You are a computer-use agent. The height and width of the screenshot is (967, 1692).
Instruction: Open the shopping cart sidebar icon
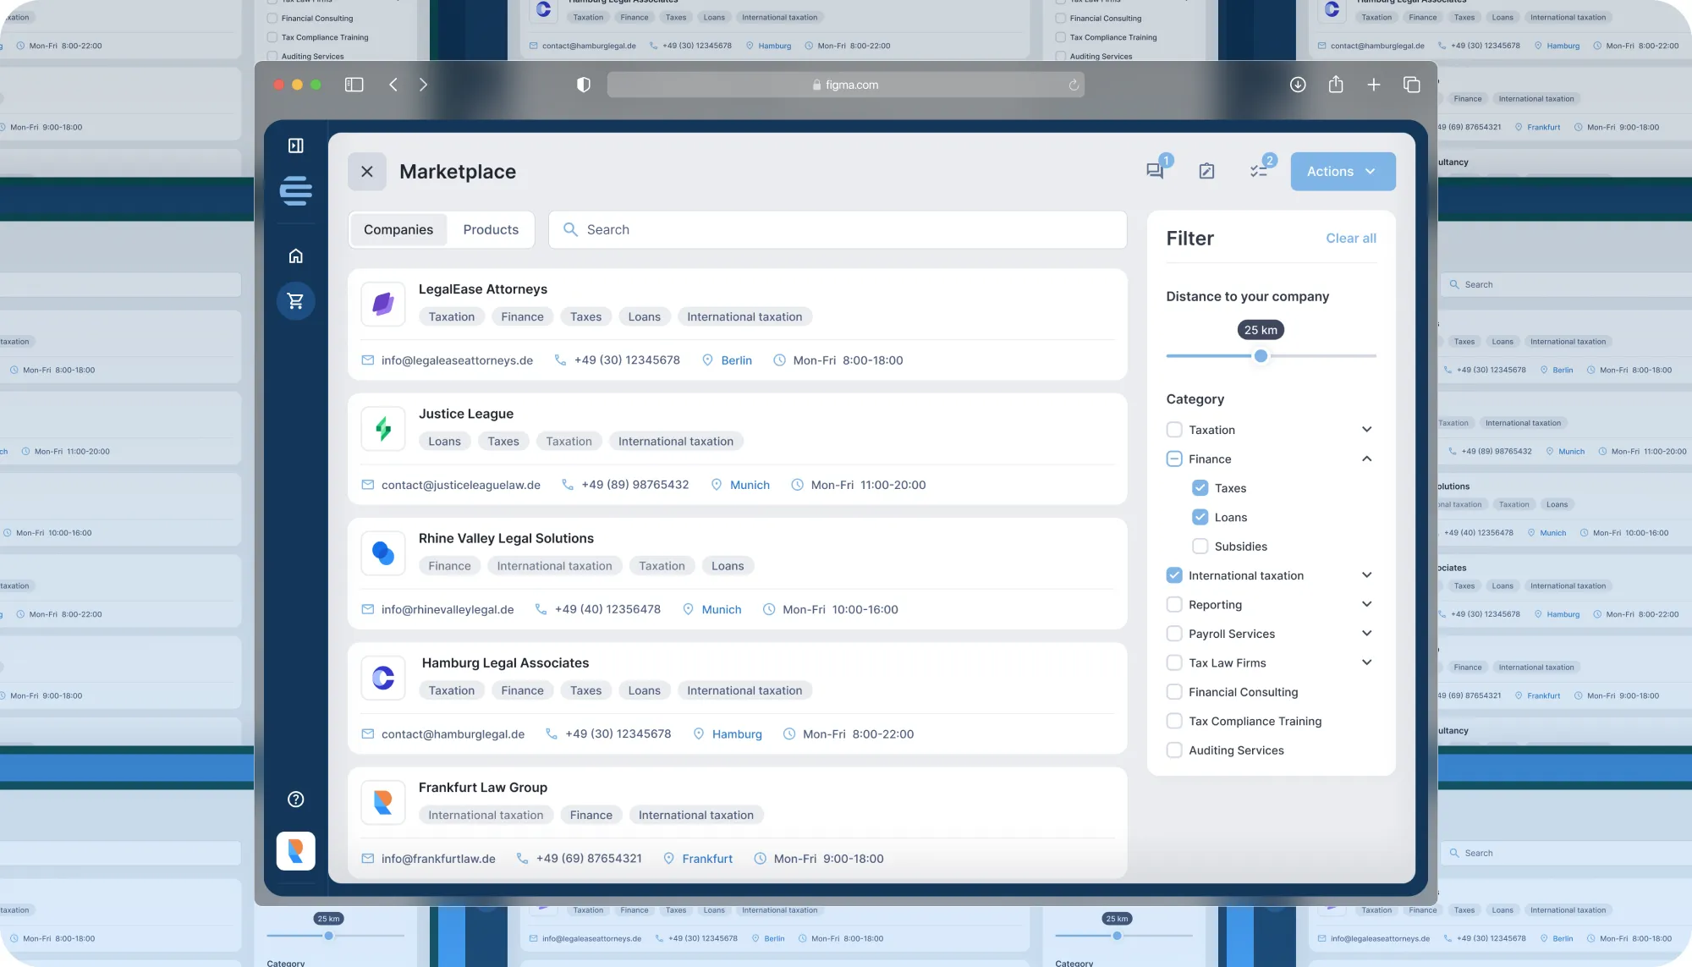(x=295, y=301)
